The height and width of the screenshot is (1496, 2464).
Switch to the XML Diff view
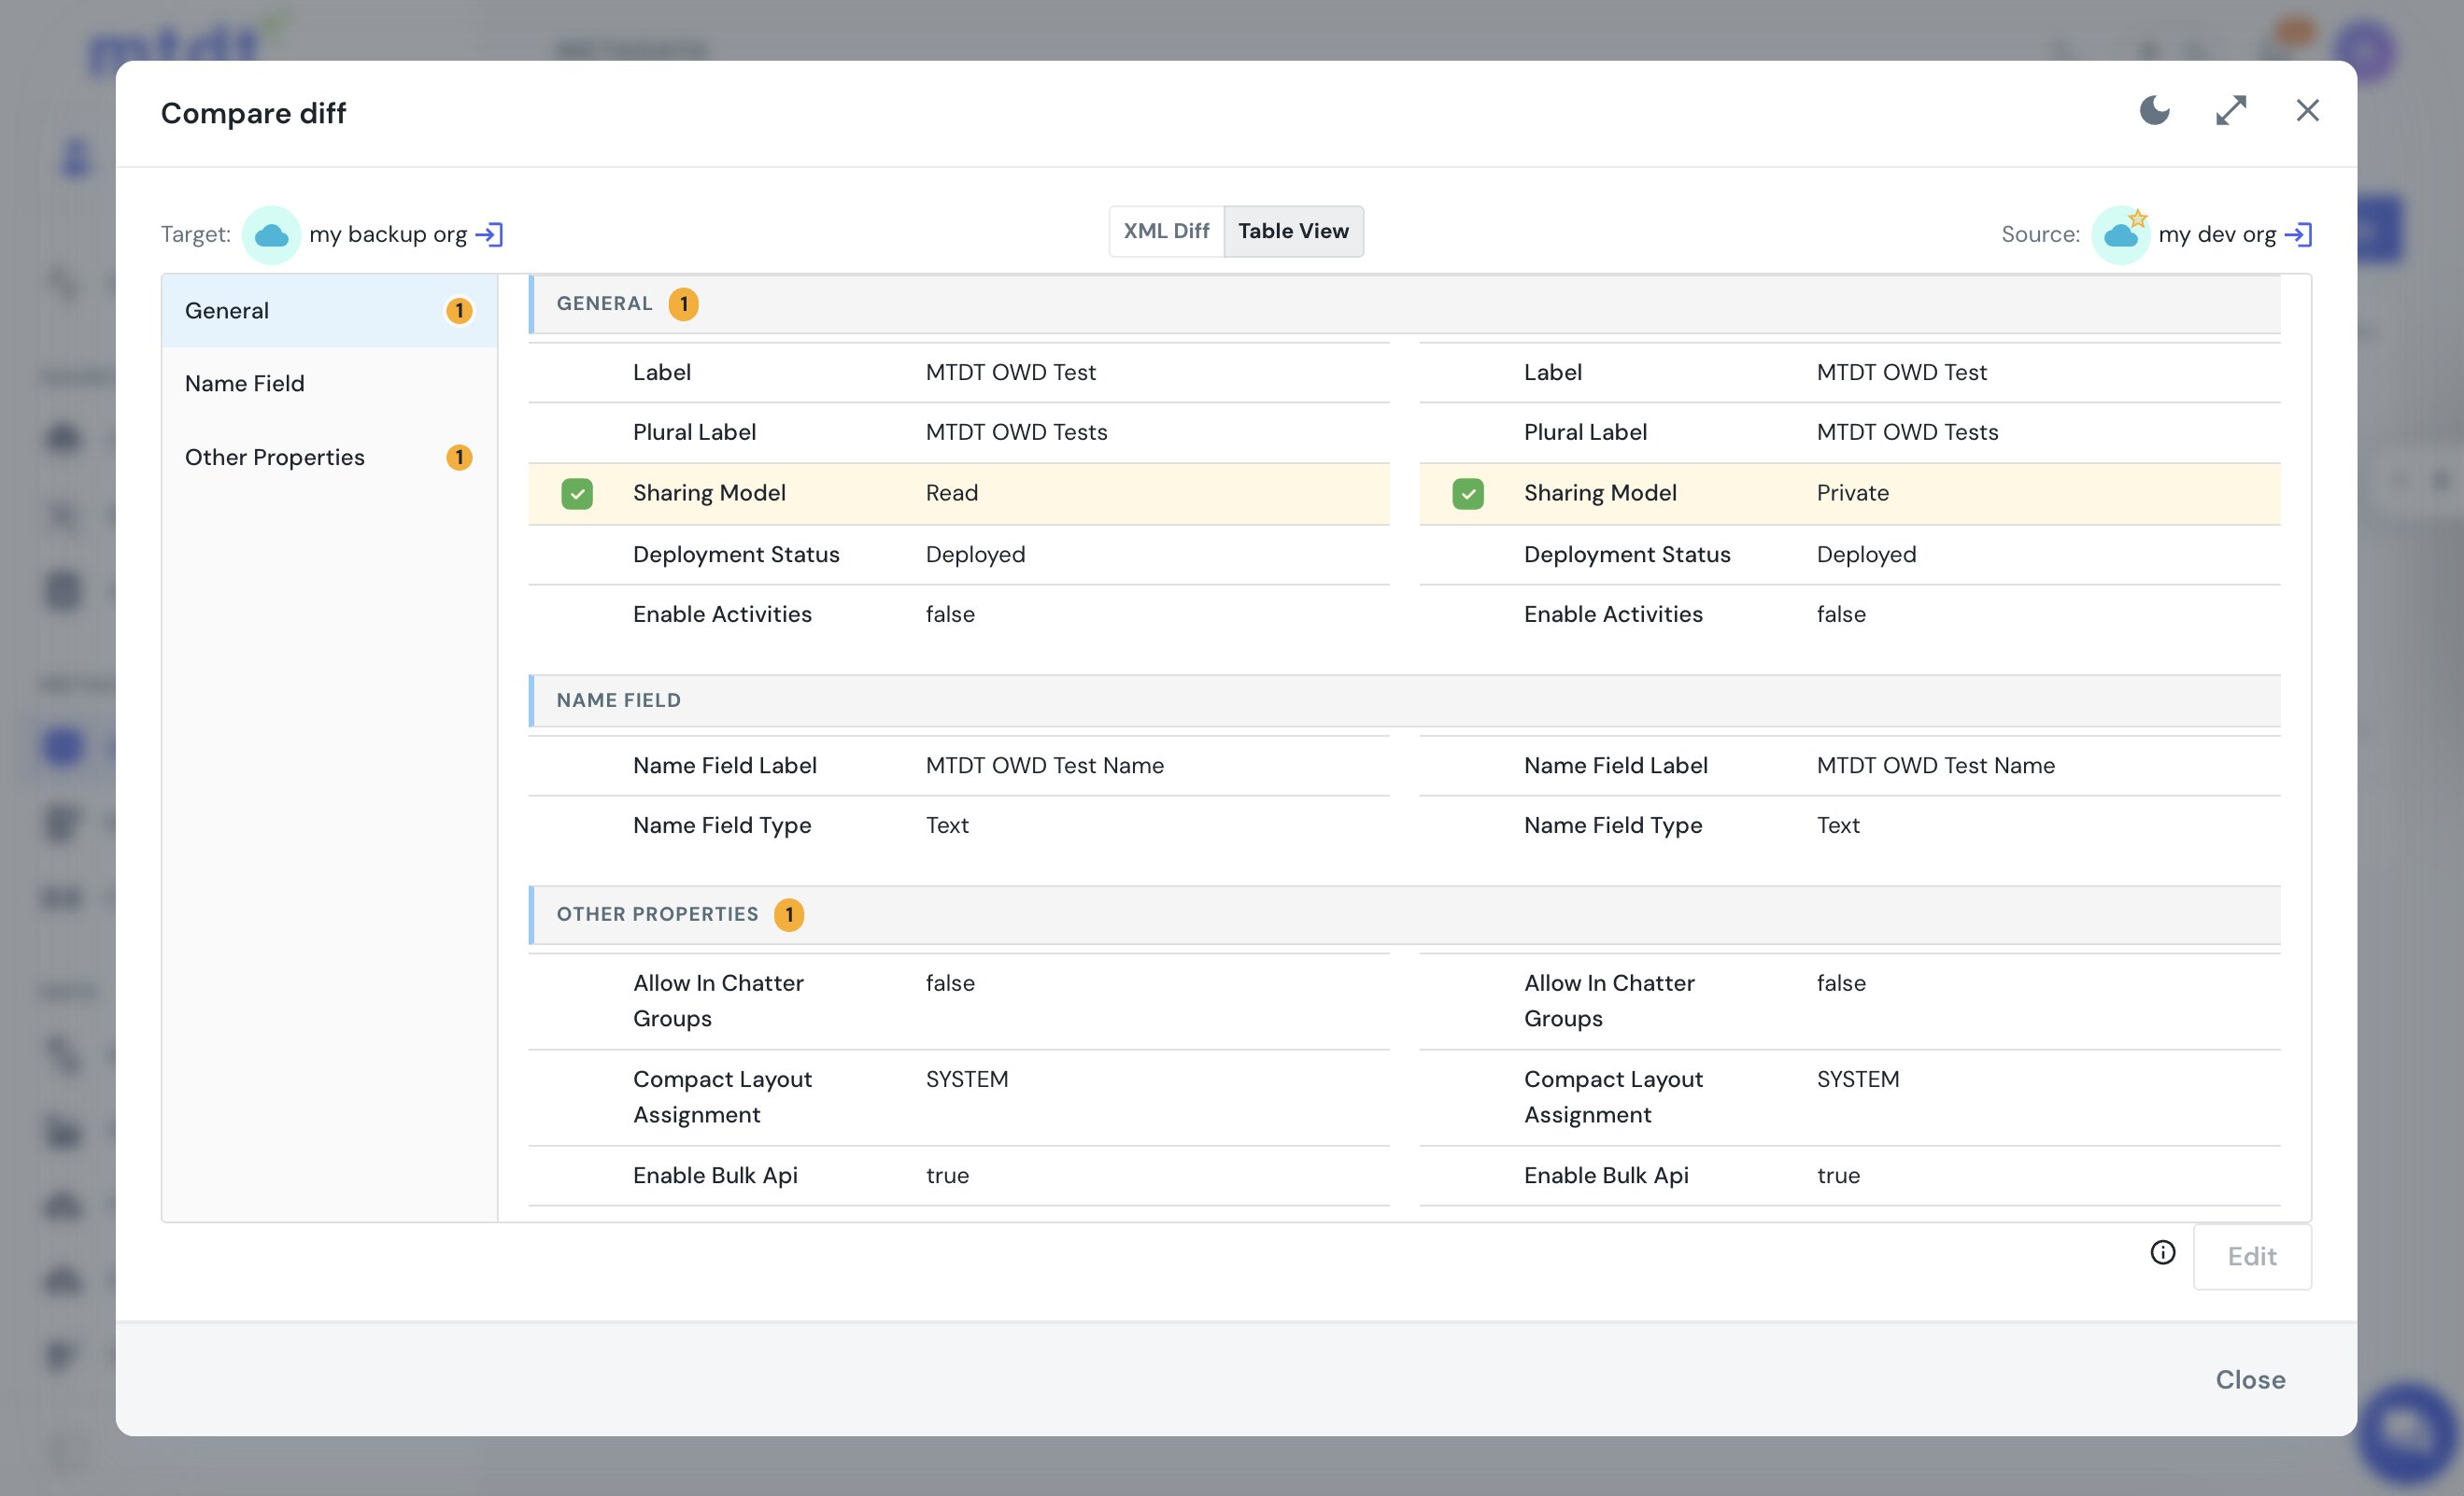1166,231
